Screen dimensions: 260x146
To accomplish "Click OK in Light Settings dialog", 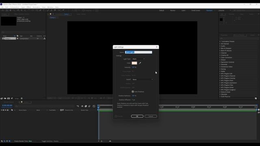I will (x=137, y=116).
